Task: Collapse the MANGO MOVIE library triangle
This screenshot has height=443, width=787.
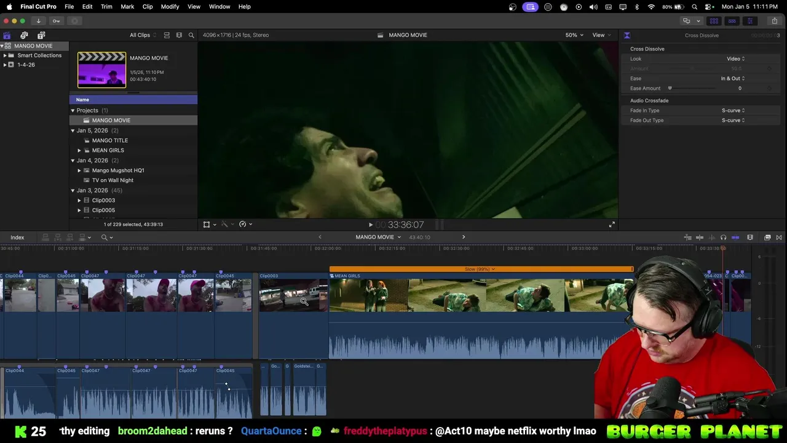Action: (2, 46)
